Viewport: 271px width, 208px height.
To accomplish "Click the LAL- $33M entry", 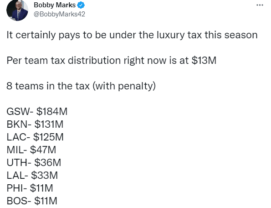I will 32,175.
